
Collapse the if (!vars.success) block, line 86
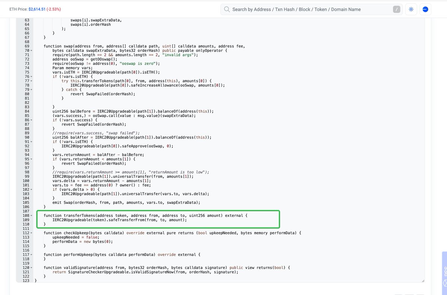coord(32,120)
